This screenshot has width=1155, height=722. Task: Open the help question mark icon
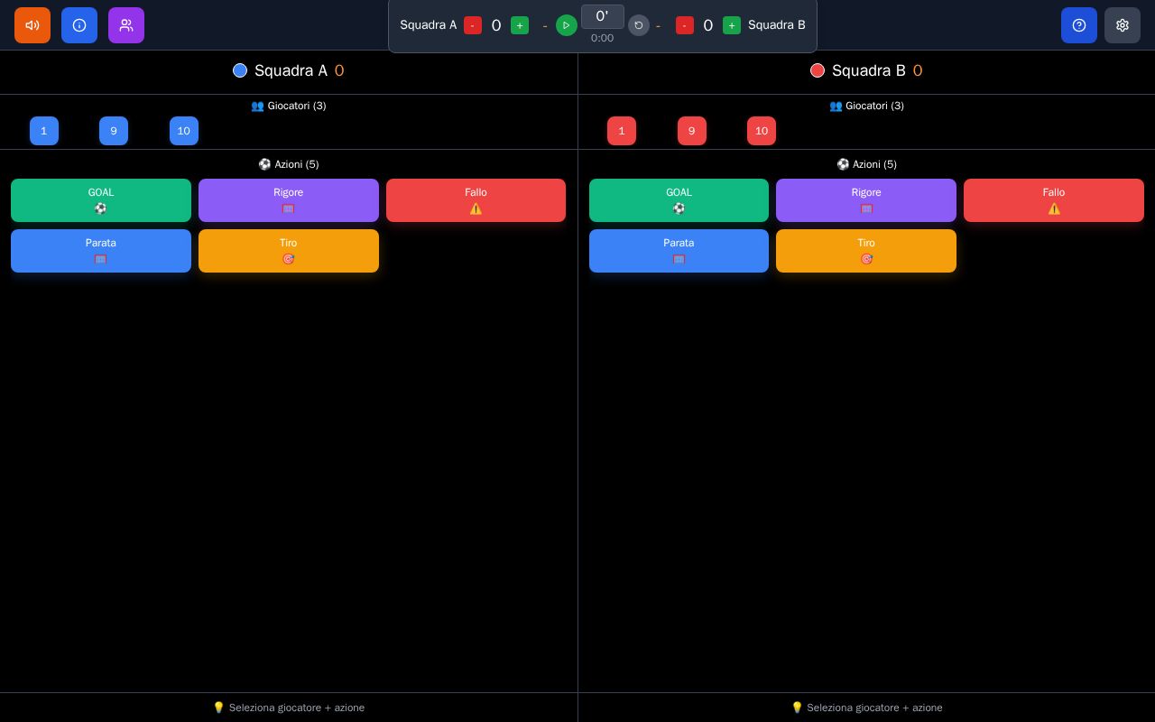pos(1079,25)
